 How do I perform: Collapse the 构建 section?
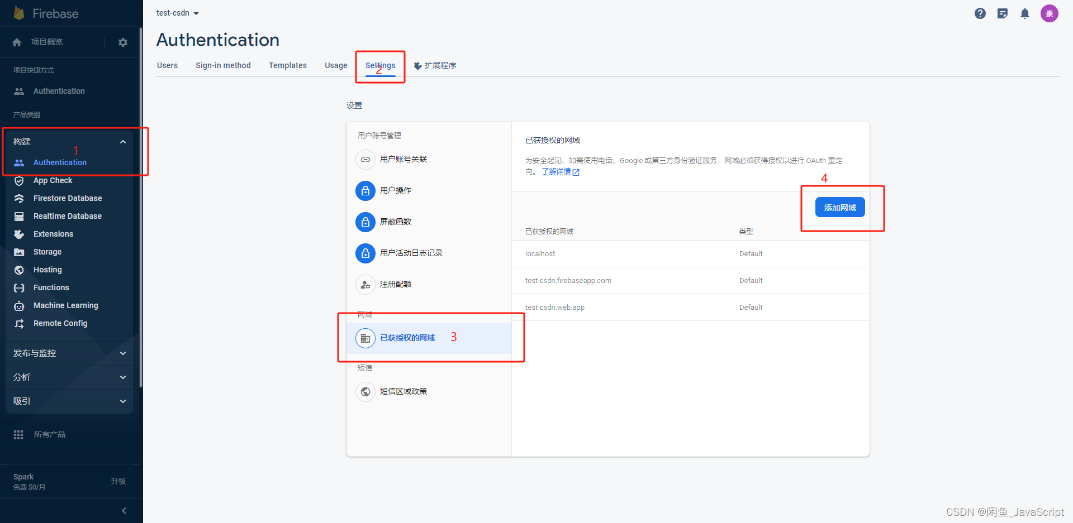(x=123, y=142)
